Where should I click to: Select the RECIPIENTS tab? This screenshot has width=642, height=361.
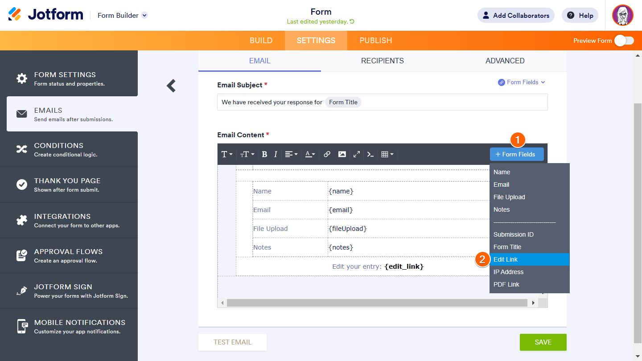point(383,61)
